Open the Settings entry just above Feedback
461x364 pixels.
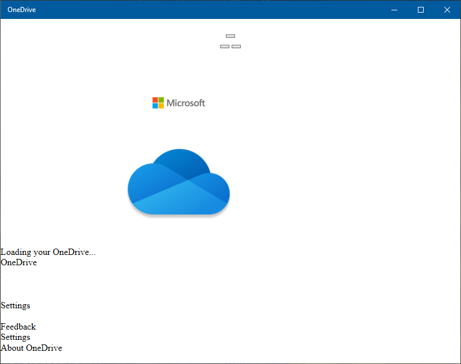click(x=16, y=305)
